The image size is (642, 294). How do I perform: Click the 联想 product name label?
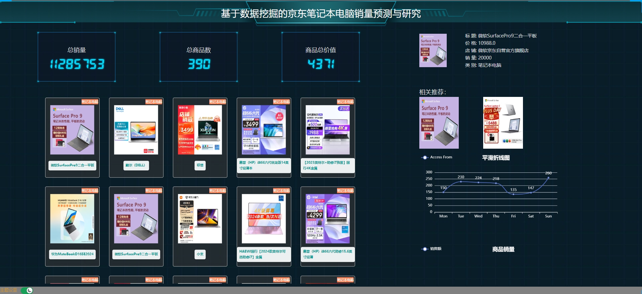click(x=200, y=165)
